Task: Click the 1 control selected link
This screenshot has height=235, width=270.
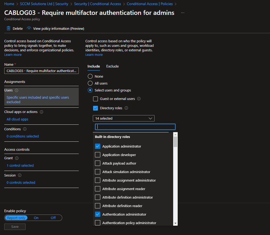Action: [20, 165]
